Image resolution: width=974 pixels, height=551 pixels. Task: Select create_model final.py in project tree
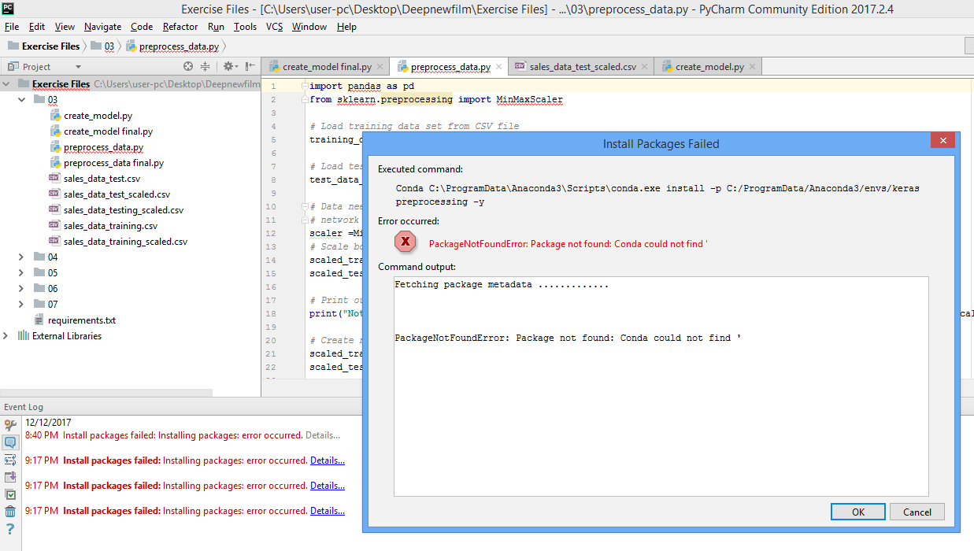109,131
